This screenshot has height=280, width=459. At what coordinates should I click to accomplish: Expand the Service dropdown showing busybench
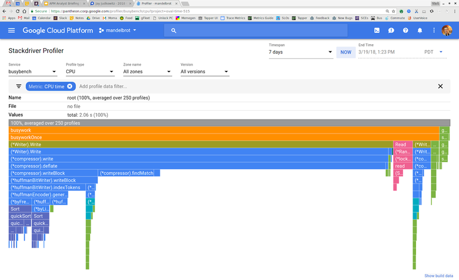[33, 71]
